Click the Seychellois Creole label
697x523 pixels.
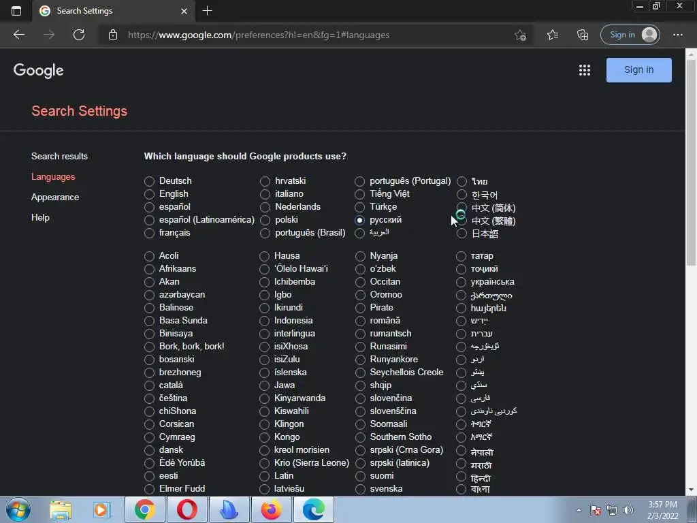pos(406,373)
